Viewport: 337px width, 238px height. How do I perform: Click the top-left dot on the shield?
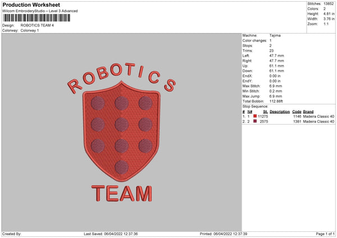(x=97, y=103)
